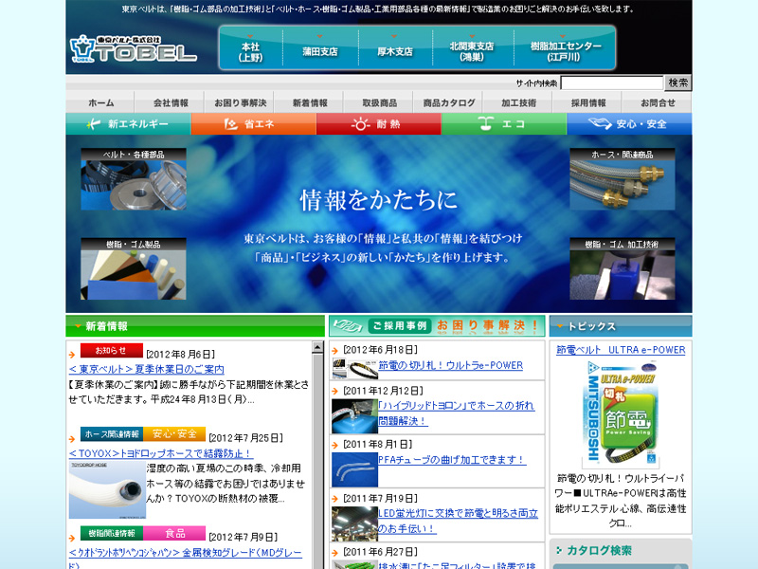
Task: Open the PFA tube thumbnail image
Action: [354, 469]
